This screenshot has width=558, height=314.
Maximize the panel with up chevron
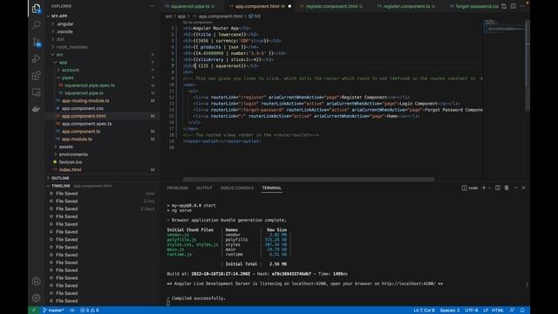pyautogui.click(x=515, y=188)
